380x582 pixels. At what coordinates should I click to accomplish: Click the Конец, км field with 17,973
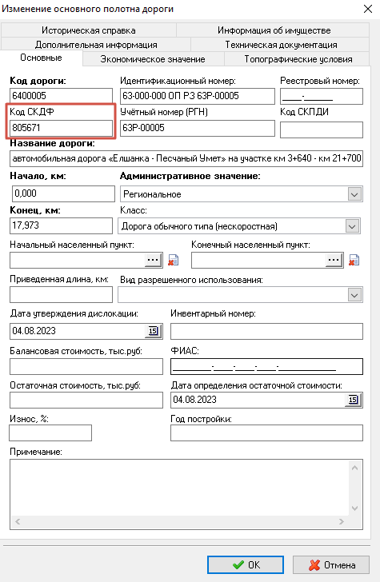click(62, 225)
